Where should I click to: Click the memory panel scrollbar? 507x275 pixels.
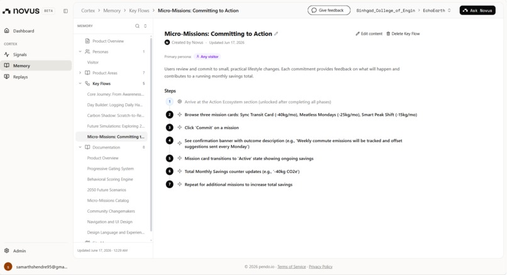[151, 134]
